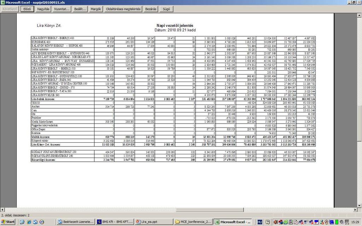Open Súgó help
362x226 pixels.
[166, 9]
